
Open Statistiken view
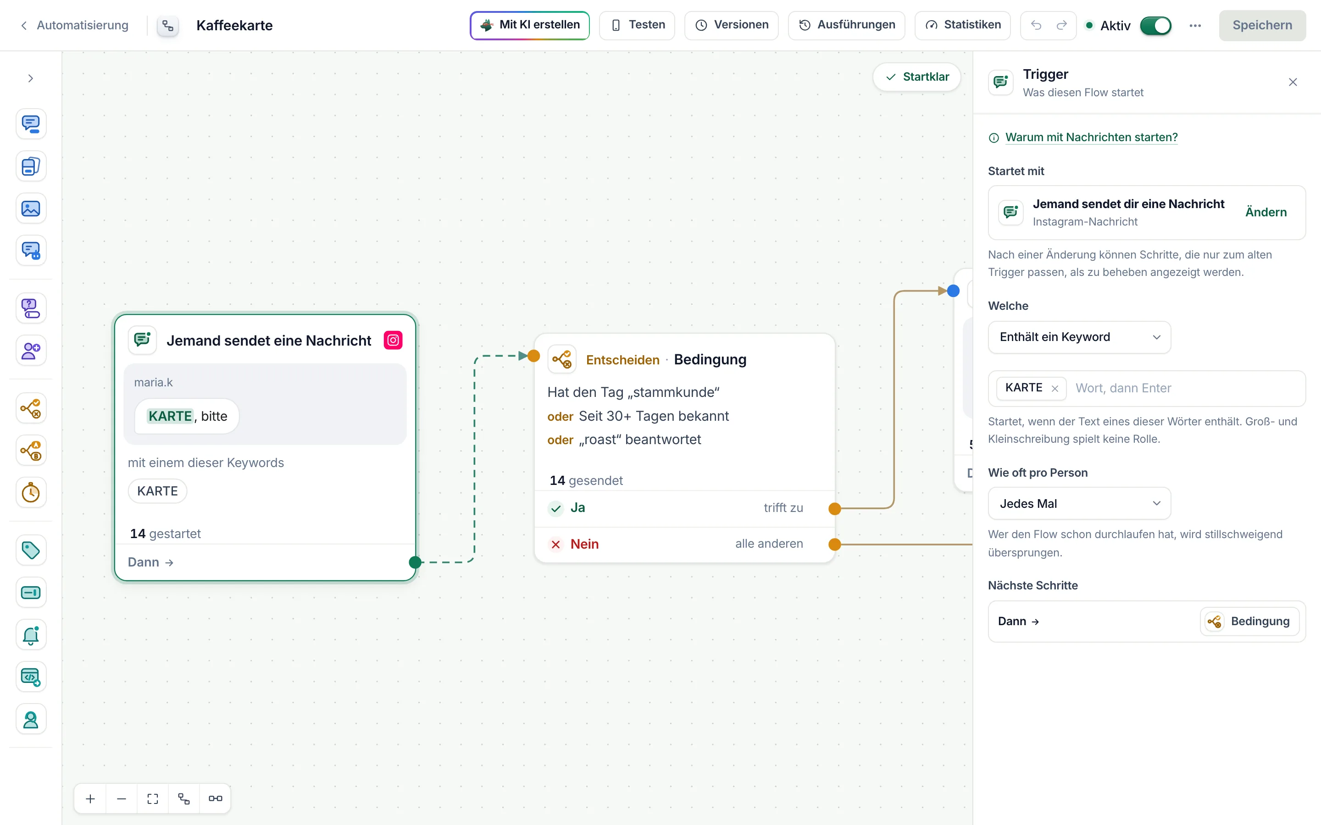[962, 25]
